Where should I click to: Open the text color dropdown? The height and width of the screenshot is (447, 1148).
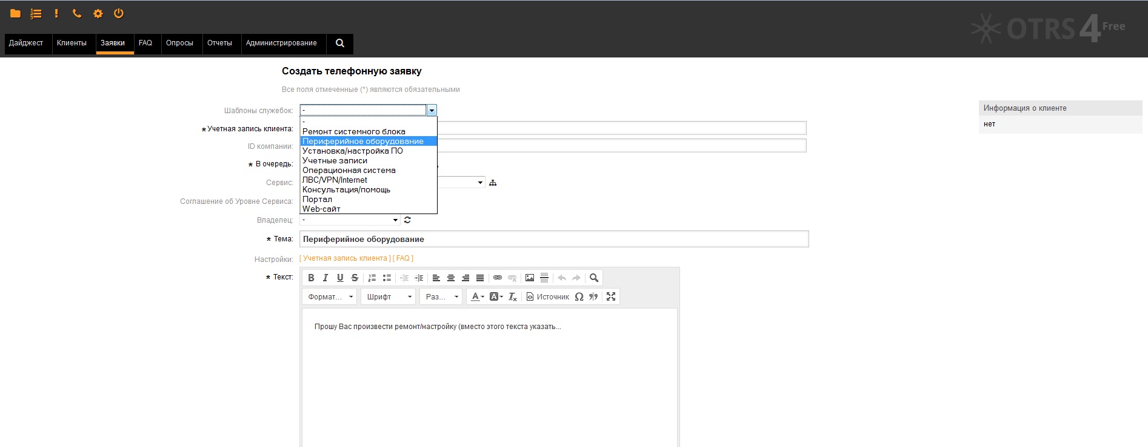[x=478, y=296]
